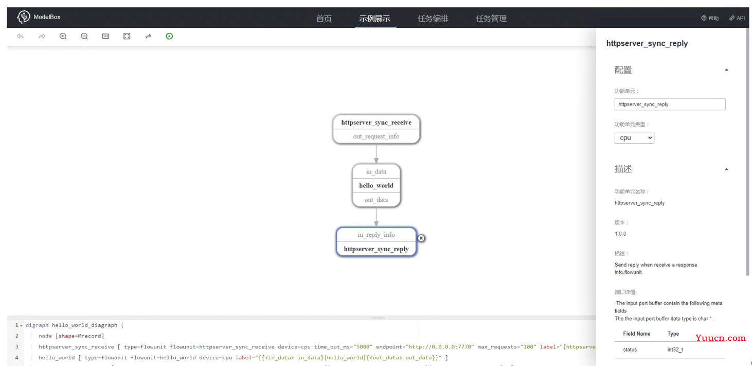Click the 'int32_t' type cell
The height and width of the screenshot is (366, 752).
tap(675, 350)
